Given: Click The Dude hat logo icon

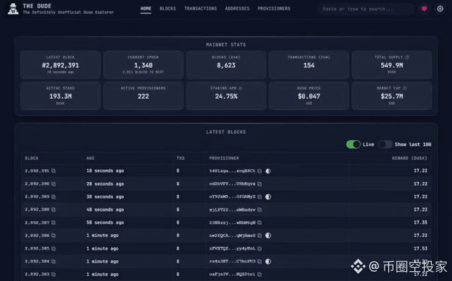Looking at the screenshot, I should 13,9.
